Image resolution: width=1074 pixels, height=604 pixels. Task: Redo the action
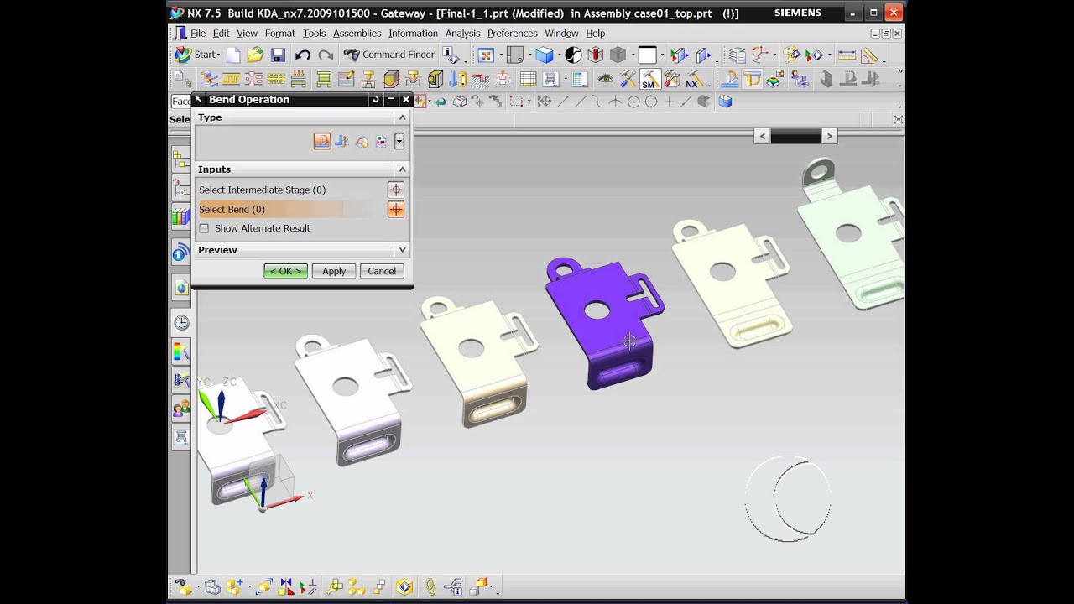pyautogui.click(x=326, y=55)
